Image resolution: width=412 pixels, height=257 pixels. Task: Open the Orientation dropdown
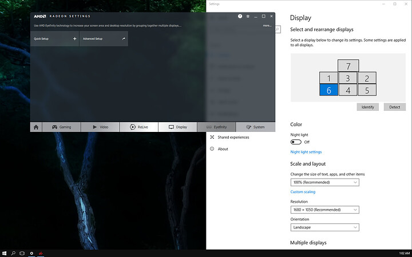325,227
